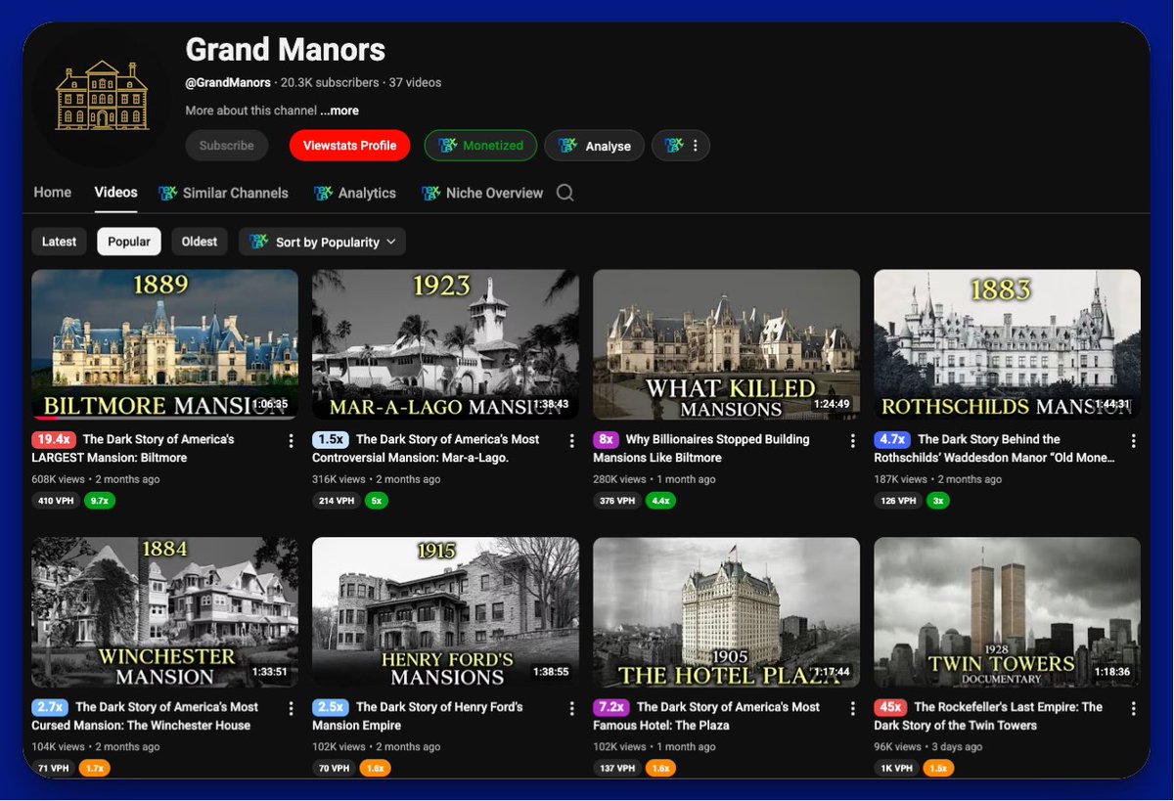Open Rothschilds' Waddesdon Manor video title
The image size is (1174, 801).
coord(994,449)
